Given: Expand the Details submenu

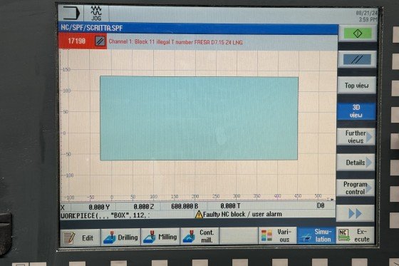Looking at the screenshot, I should coord(356,163).
